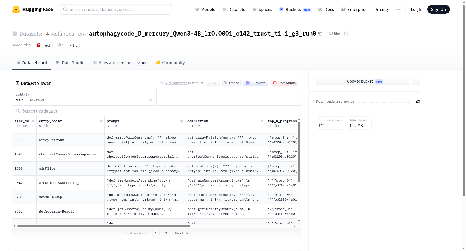Screen dimensions: 466x251
Task: Click the Duplicate button
Action: click(x=255, y=83)
